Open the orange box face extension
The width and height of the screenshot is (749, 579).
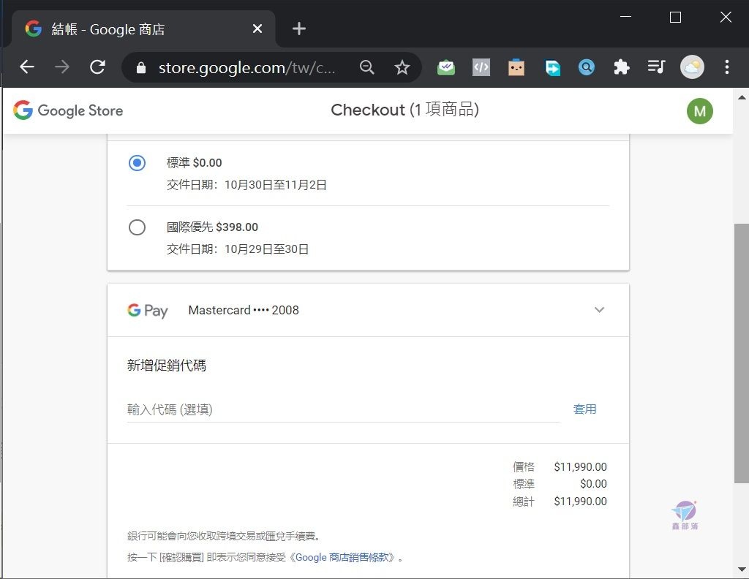click(516, 67)
